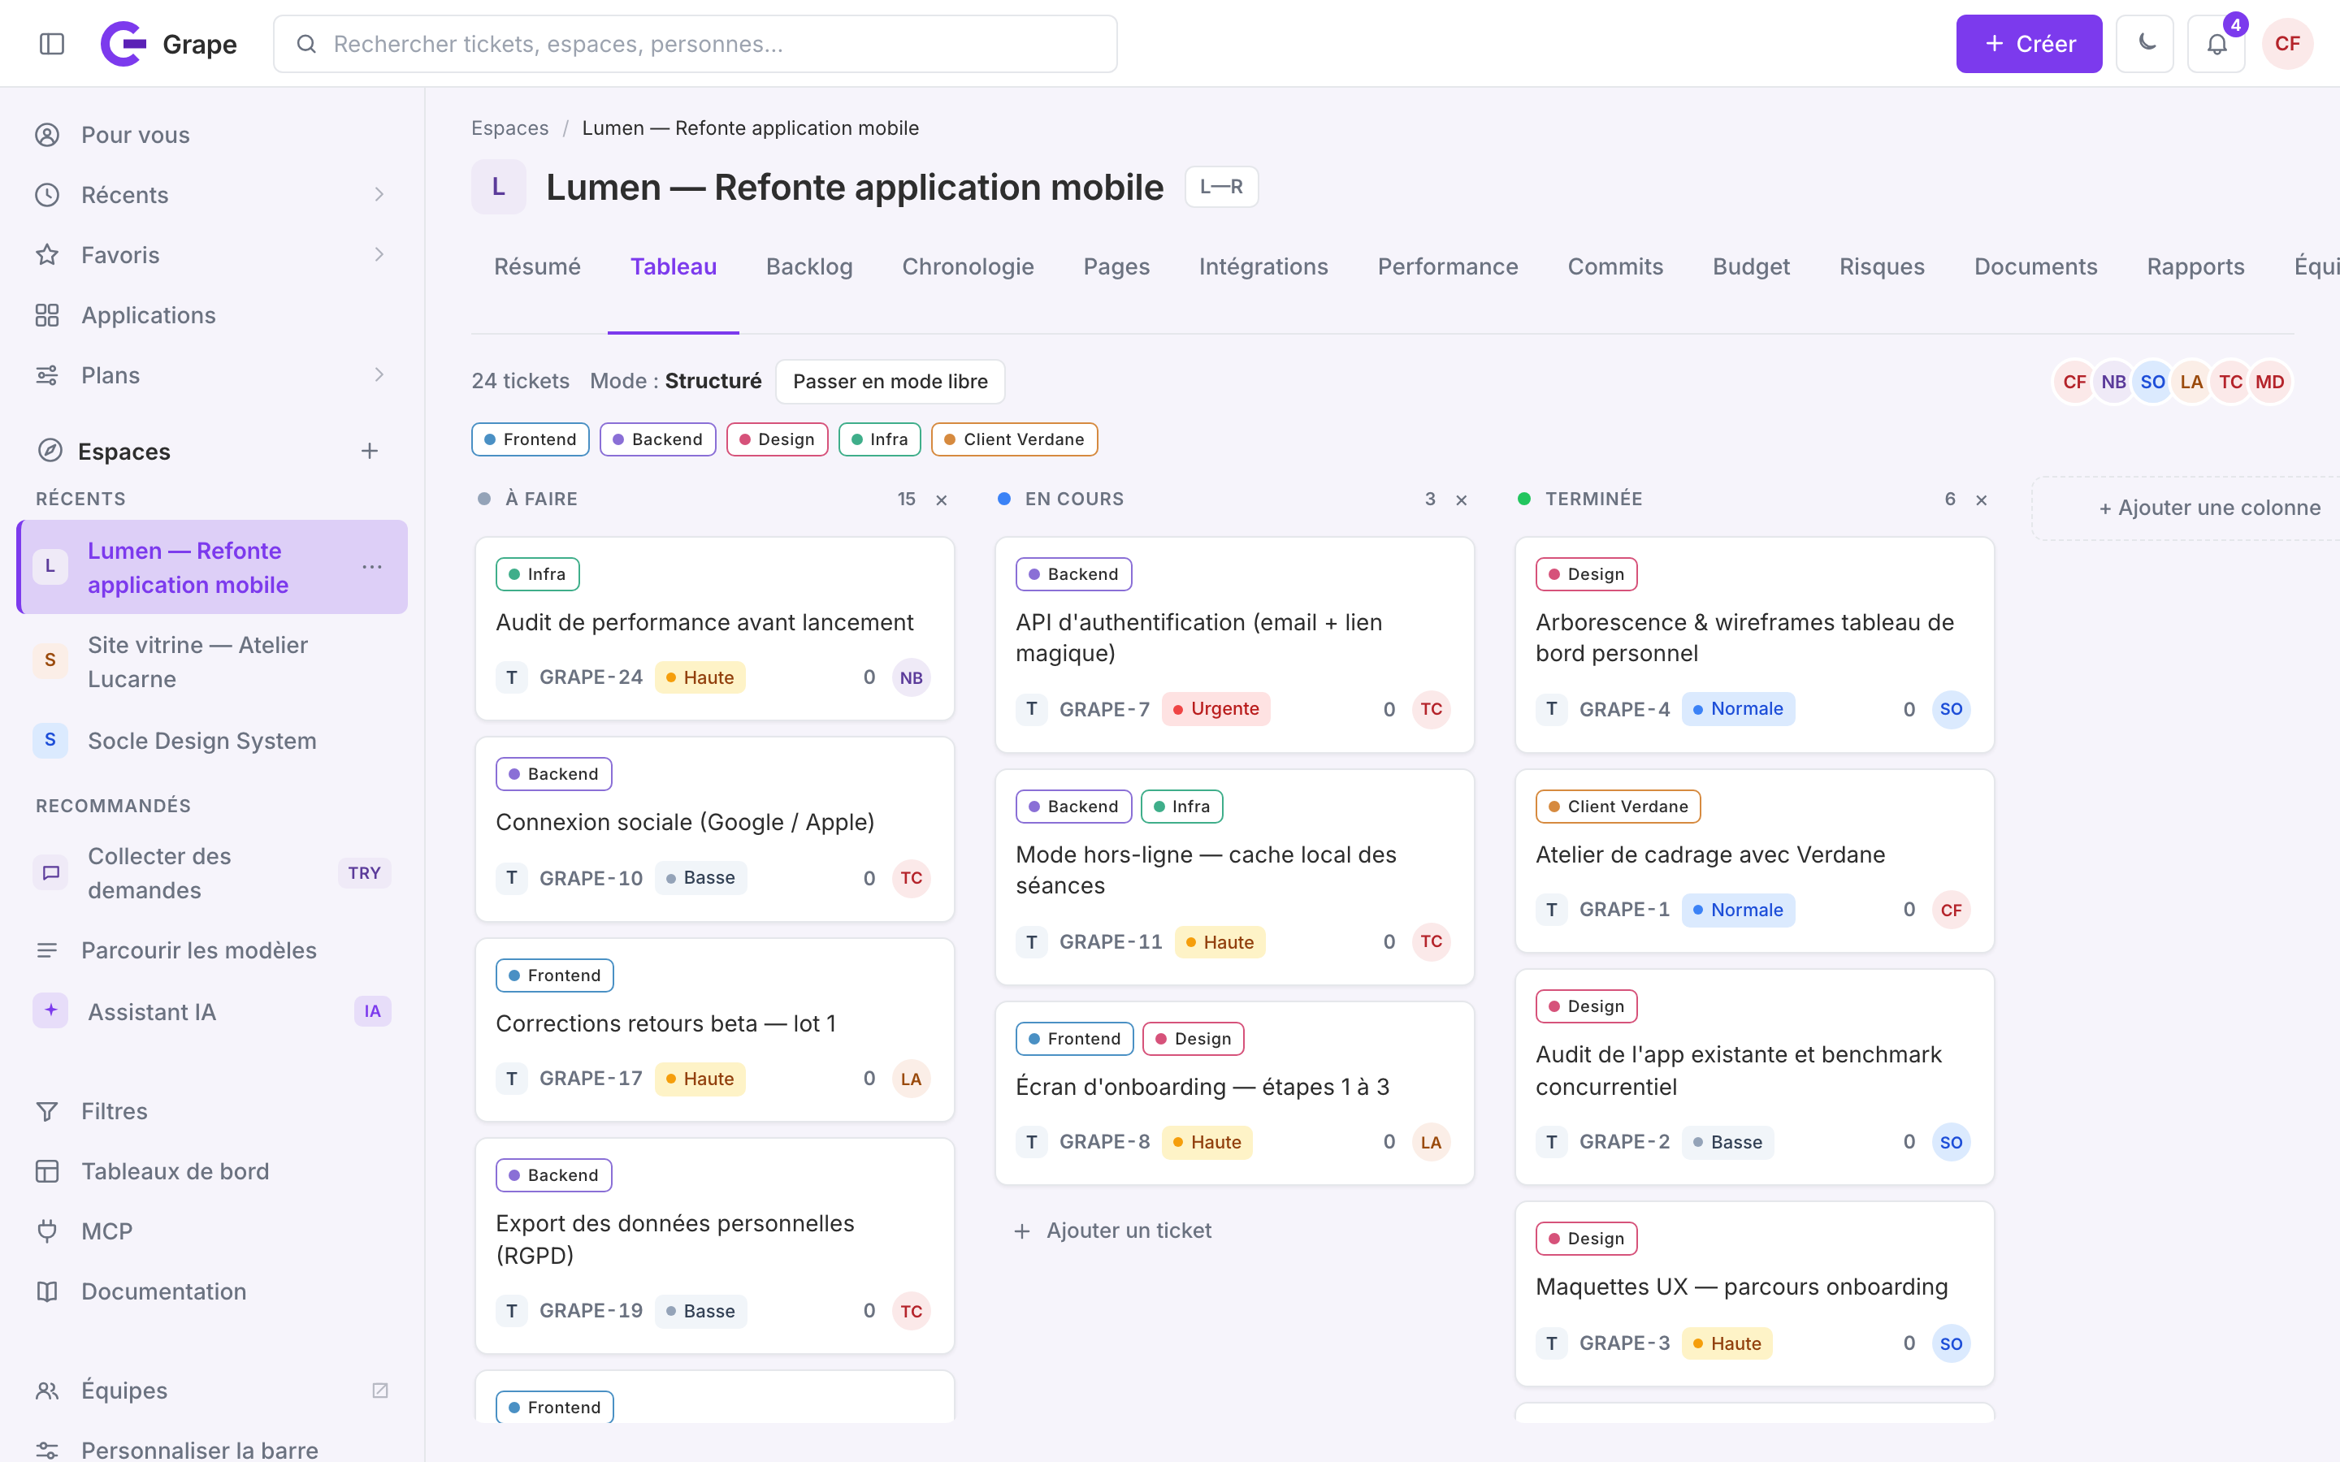
Task: Open Assistant IA sparkle item
Action: point(212,1011)
